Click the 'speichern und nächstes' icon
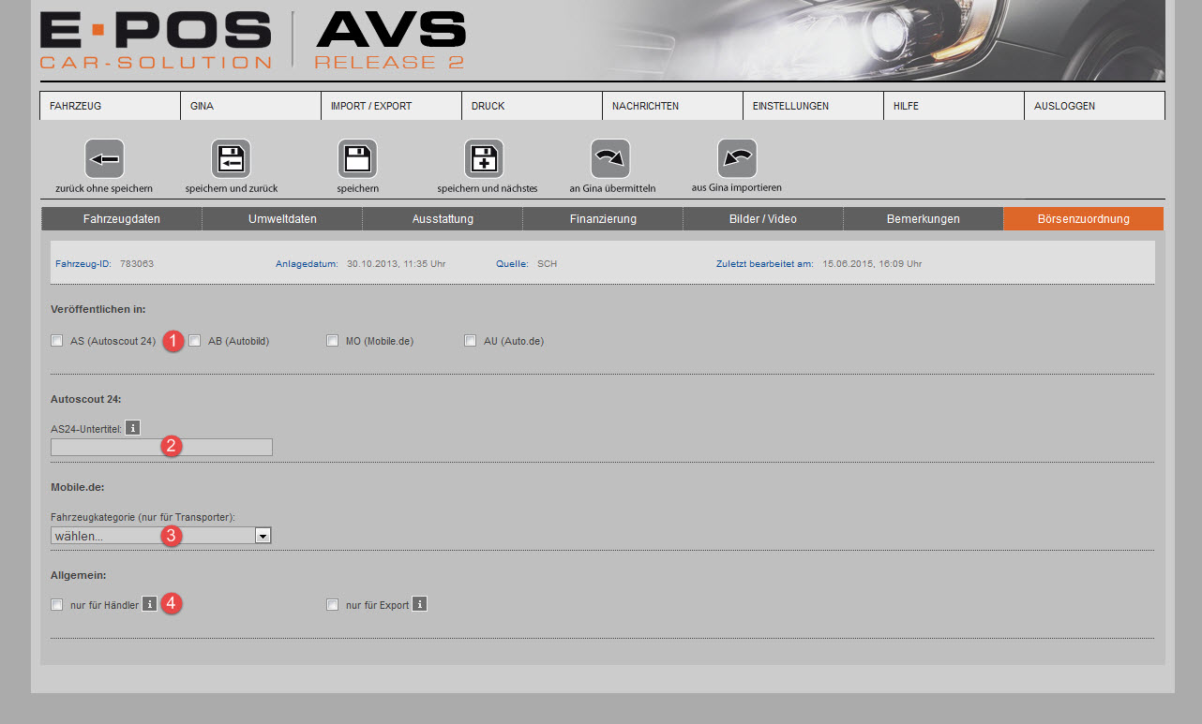The height and width of the screenshot is (724, 1202). tap(484, 158)
